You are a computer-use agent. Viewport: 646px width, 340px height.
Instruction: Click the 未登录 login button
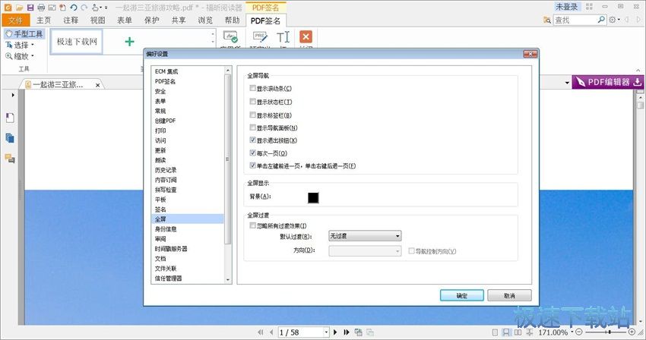click(567, 7)
